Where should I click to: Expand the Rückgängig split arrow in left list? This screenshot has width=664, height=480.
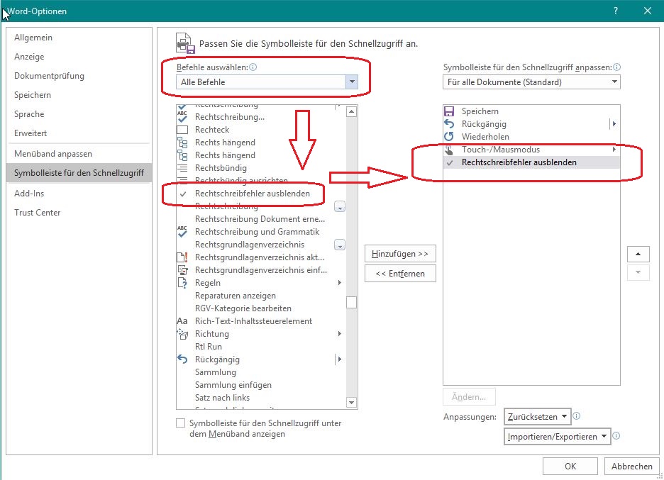(340, 359)
